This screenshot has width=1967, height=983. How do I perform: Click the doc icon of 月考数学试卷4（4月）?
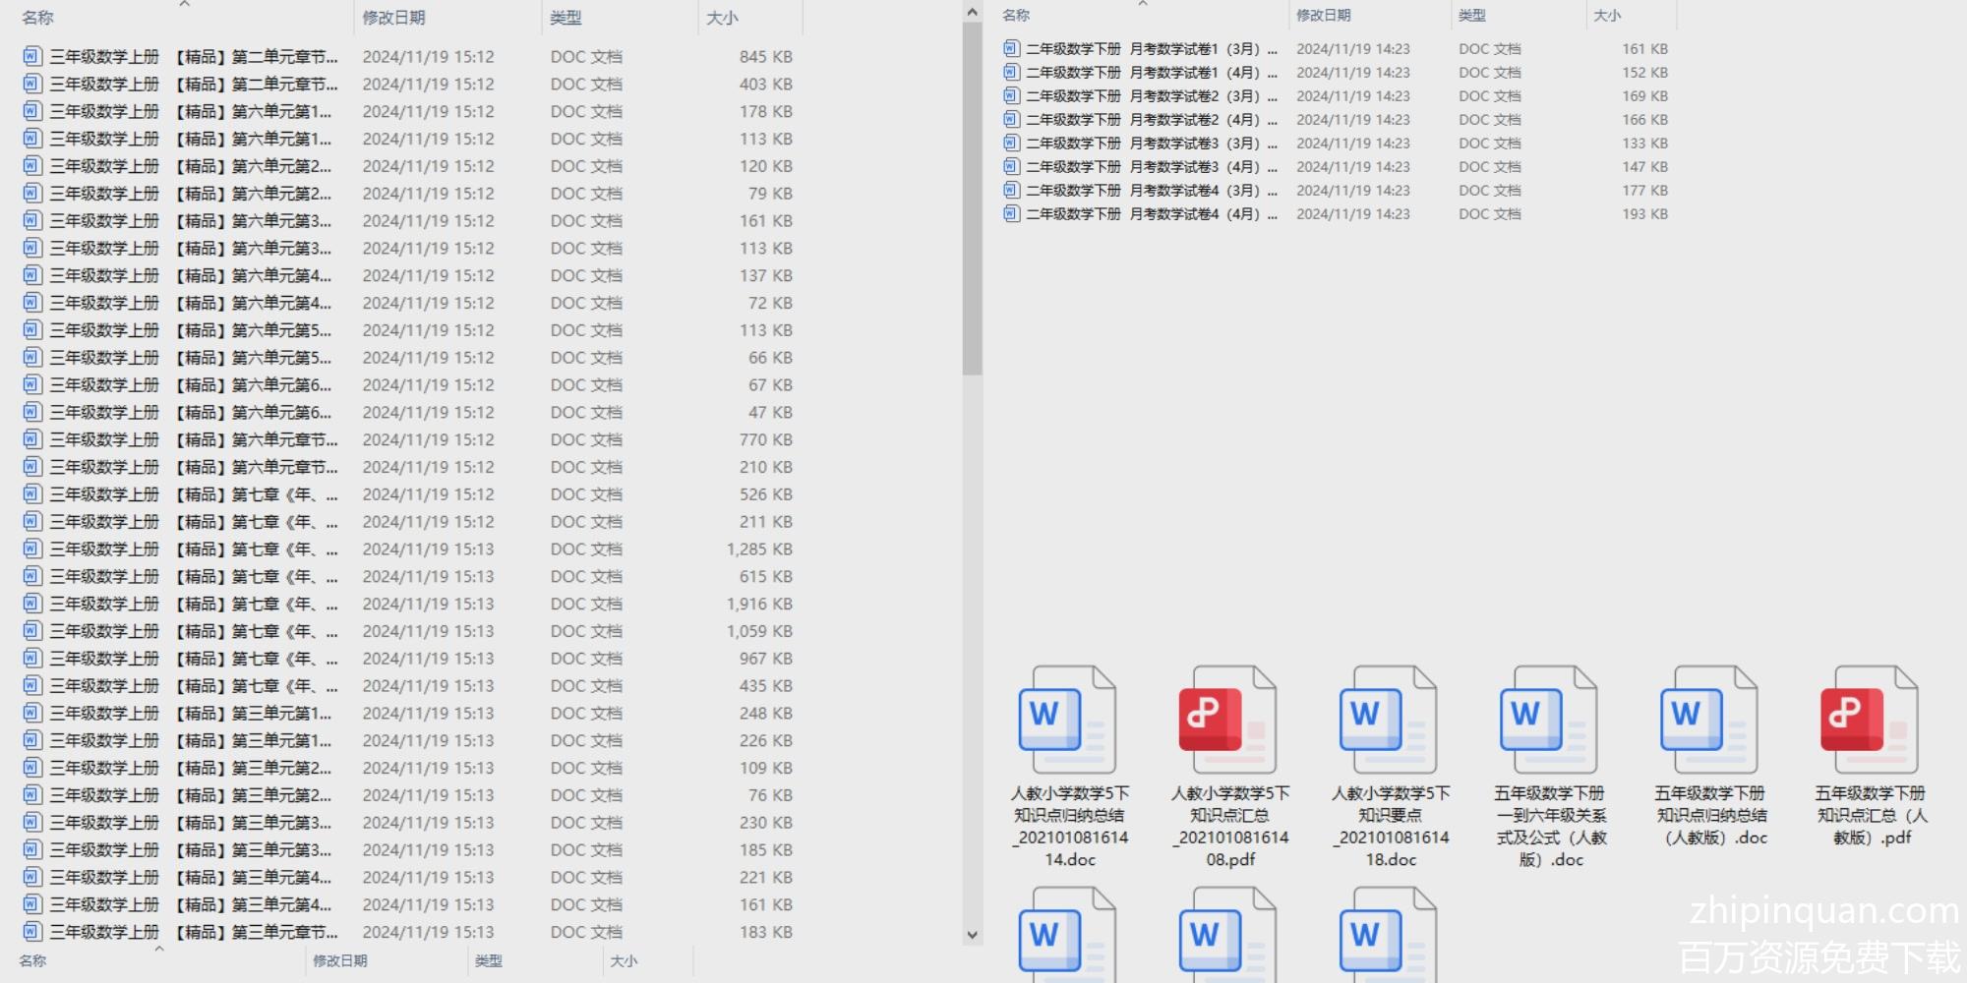(x=1011, y=213)
